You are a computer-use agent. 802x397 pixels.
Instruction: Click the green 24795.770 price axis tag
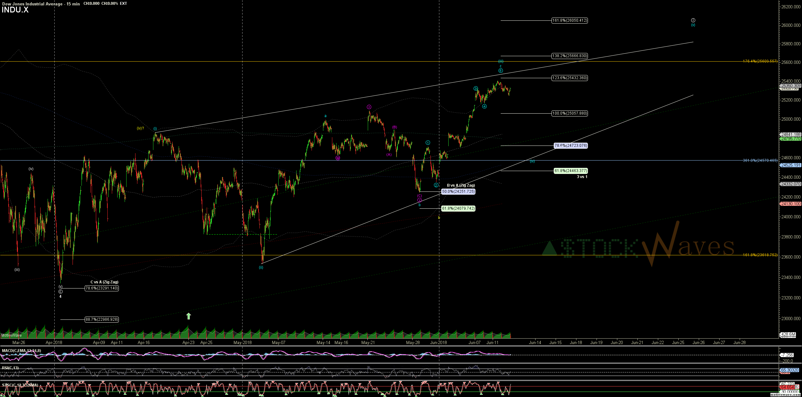click(x=790, y=139)
